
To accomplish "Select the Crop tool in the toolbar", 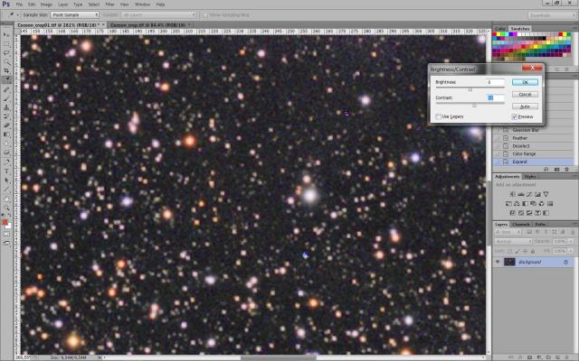I will coord(6,70).
